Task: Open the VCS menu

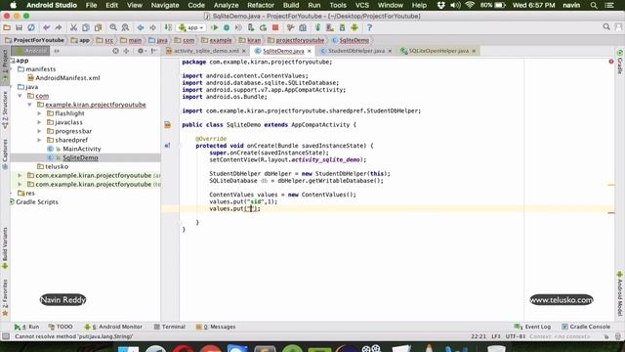Action: coord(361,5)
